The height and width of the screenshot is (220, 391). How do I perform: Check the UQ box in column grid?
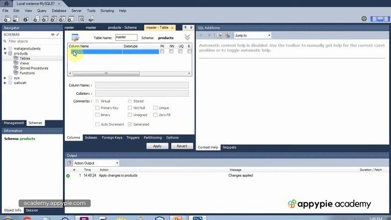tap(180, 51)
